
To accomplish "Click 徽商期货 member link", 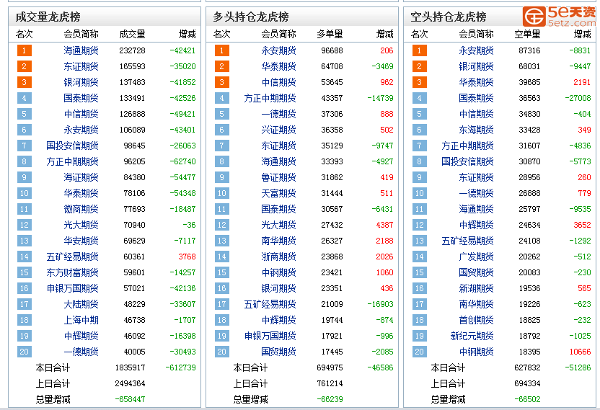I will click(x=81, y=209).
